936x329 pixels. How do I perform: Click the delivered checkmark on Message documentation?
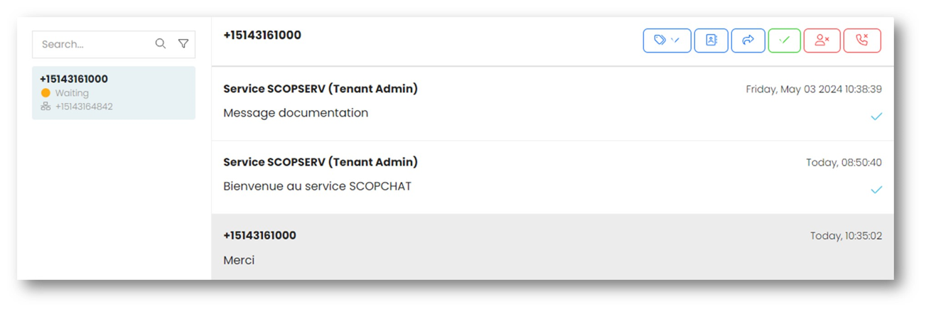(x=876, y=117)
